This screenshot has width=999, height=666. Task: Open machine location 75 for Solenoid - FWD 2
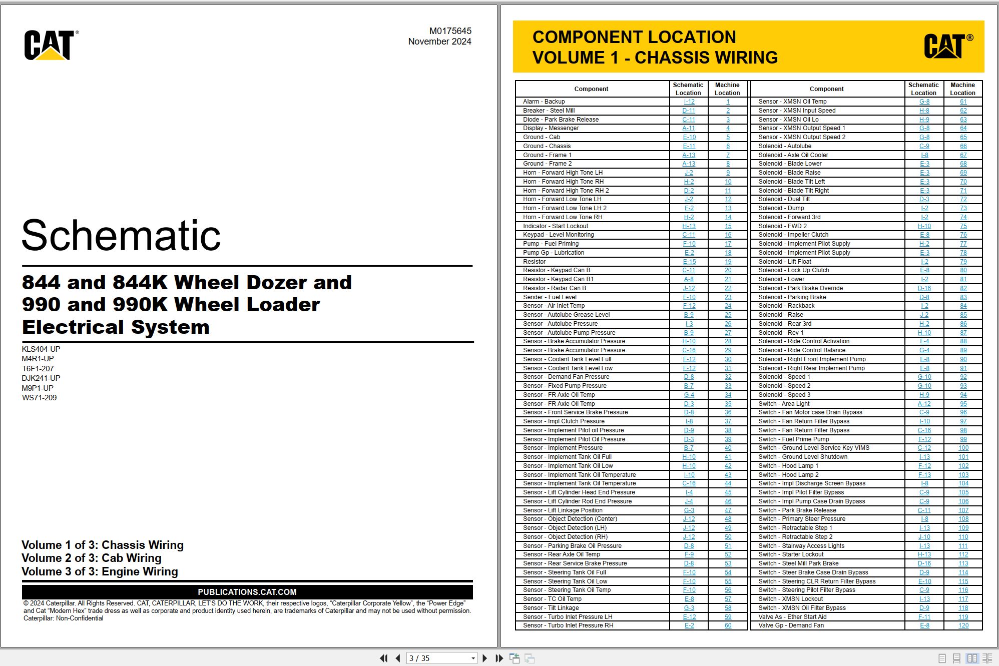(x=963, y=226)
